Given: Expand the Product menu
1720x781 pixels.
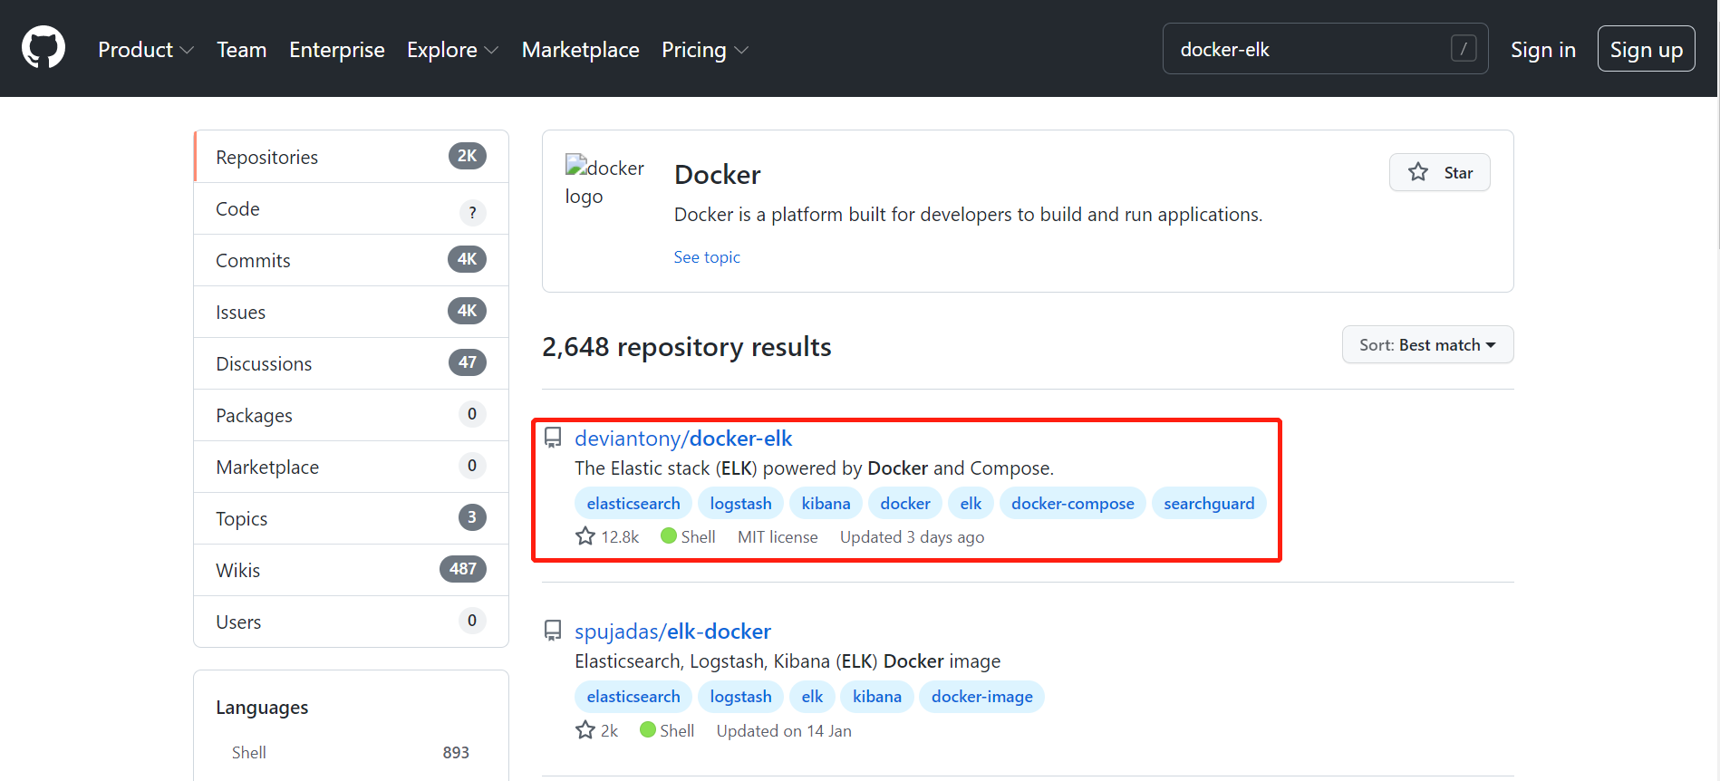Looking at the screenshot, I should [146, 50].
